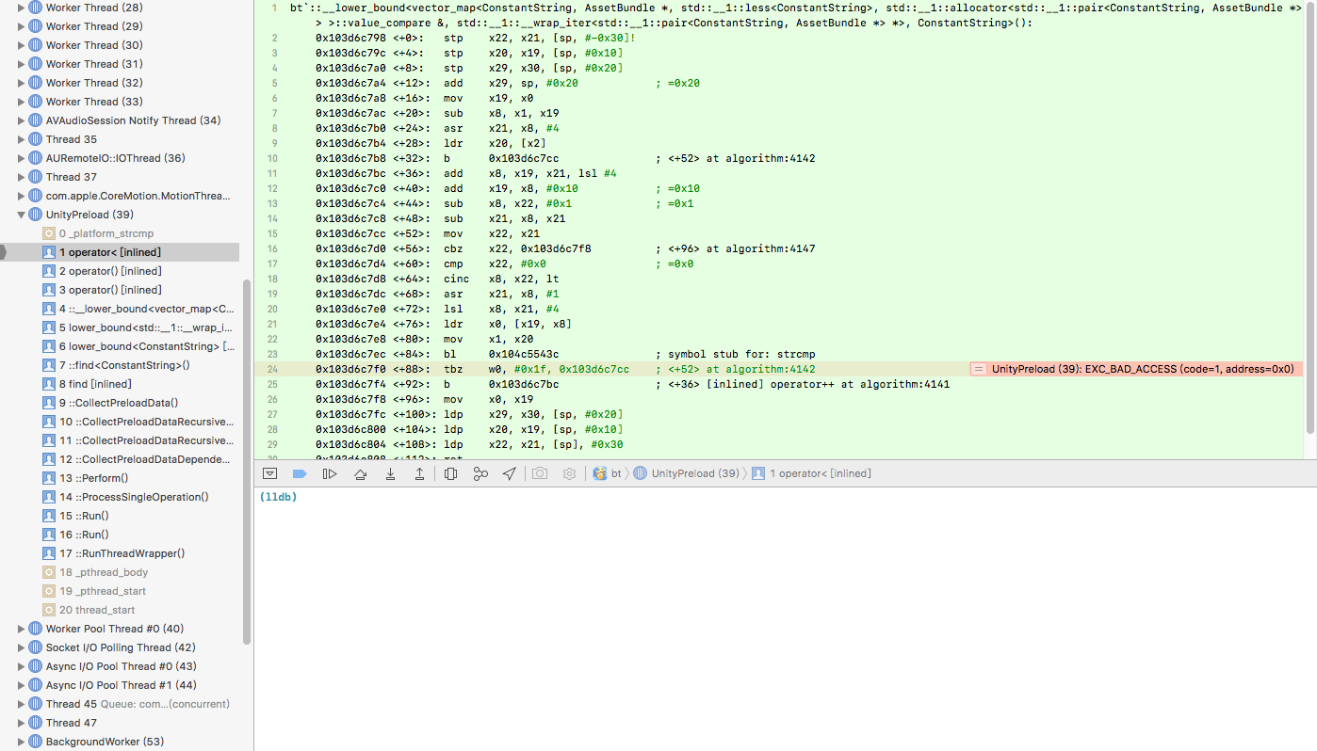This screenshot has height=751, width=1317.
Task: Select frame 13 ::Perform()
Action: pos(120,478)
